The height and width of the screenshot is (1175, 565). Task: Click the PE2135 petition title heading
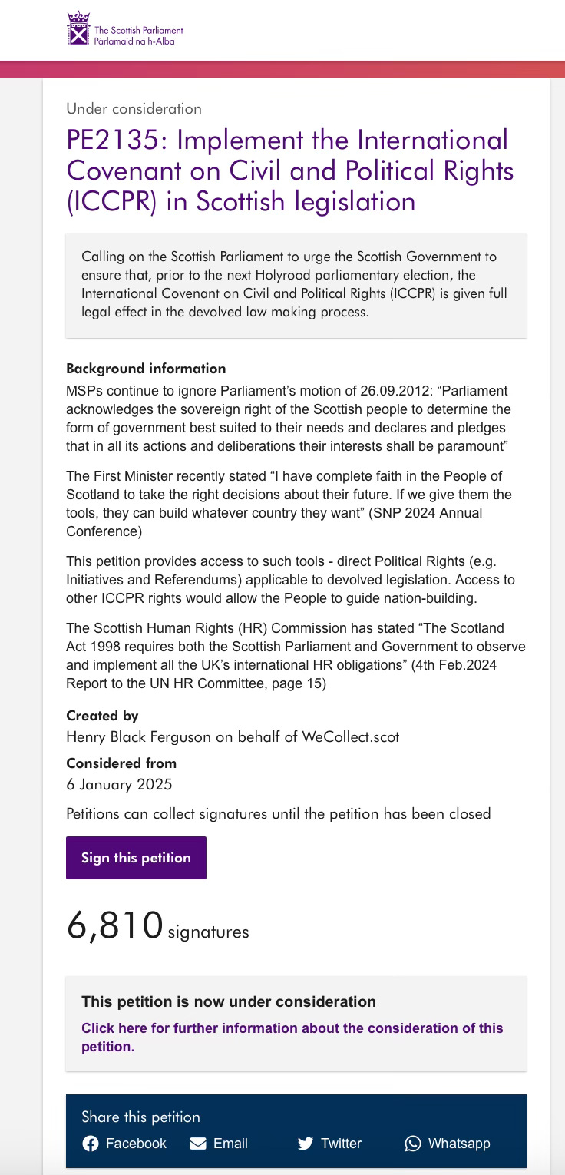[290, 170]
